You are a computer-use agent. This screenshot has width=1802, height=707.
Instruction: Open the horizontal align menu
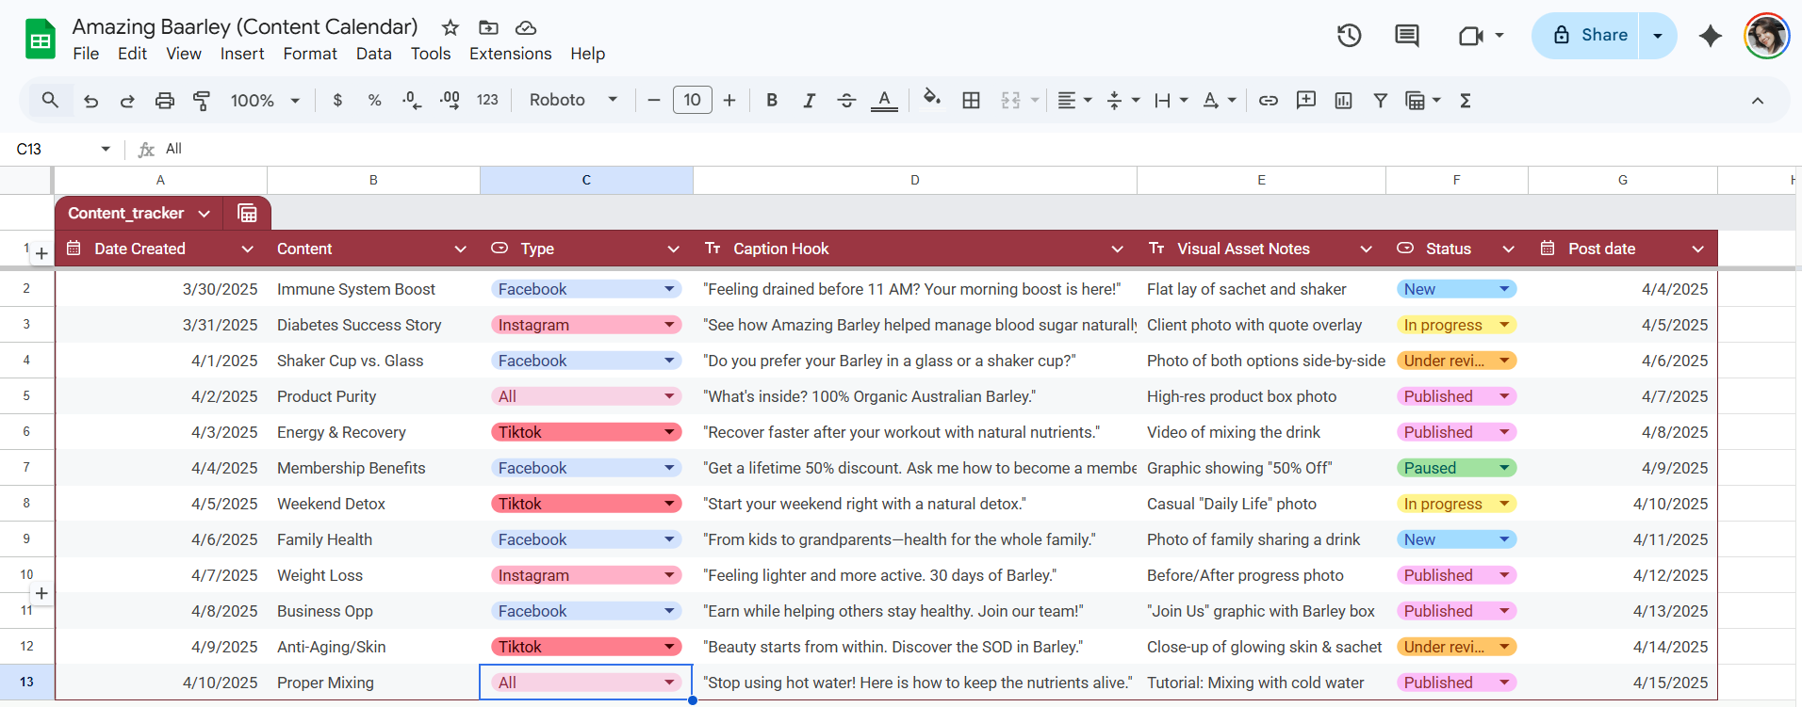coord(1074,100)
